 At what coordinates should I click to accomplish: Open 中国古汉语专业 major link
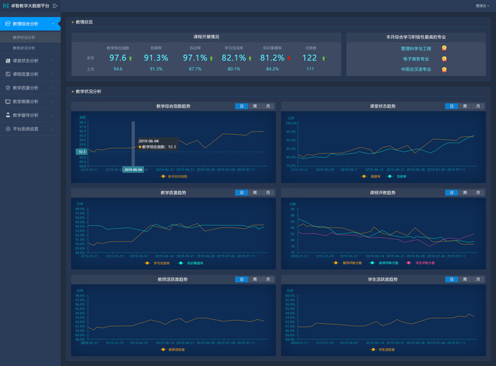416,70
